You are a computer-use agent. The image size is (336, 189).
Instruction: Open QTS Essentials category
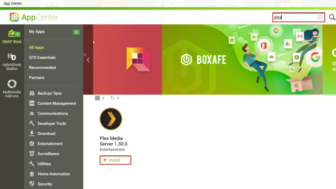[42, 57]
